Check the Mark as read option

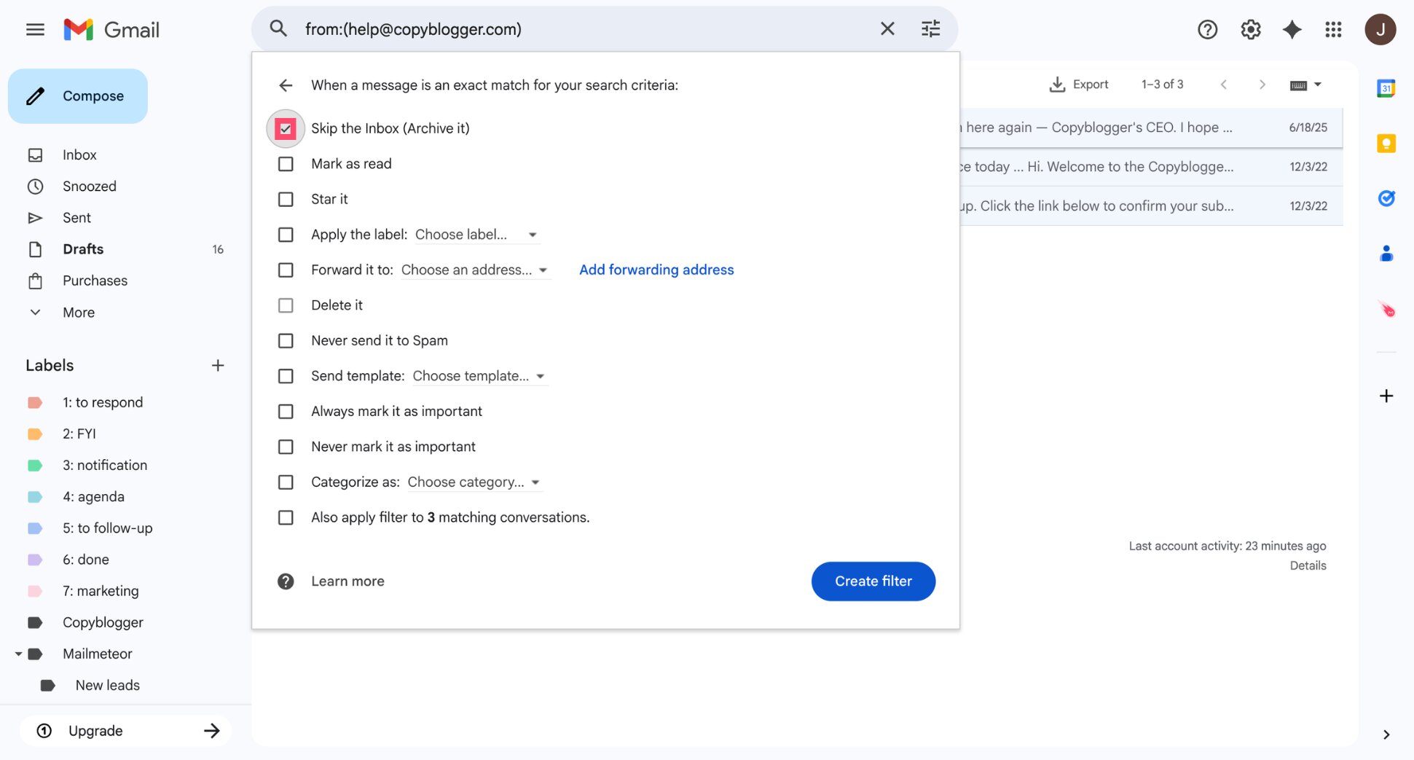click(285, 164)
